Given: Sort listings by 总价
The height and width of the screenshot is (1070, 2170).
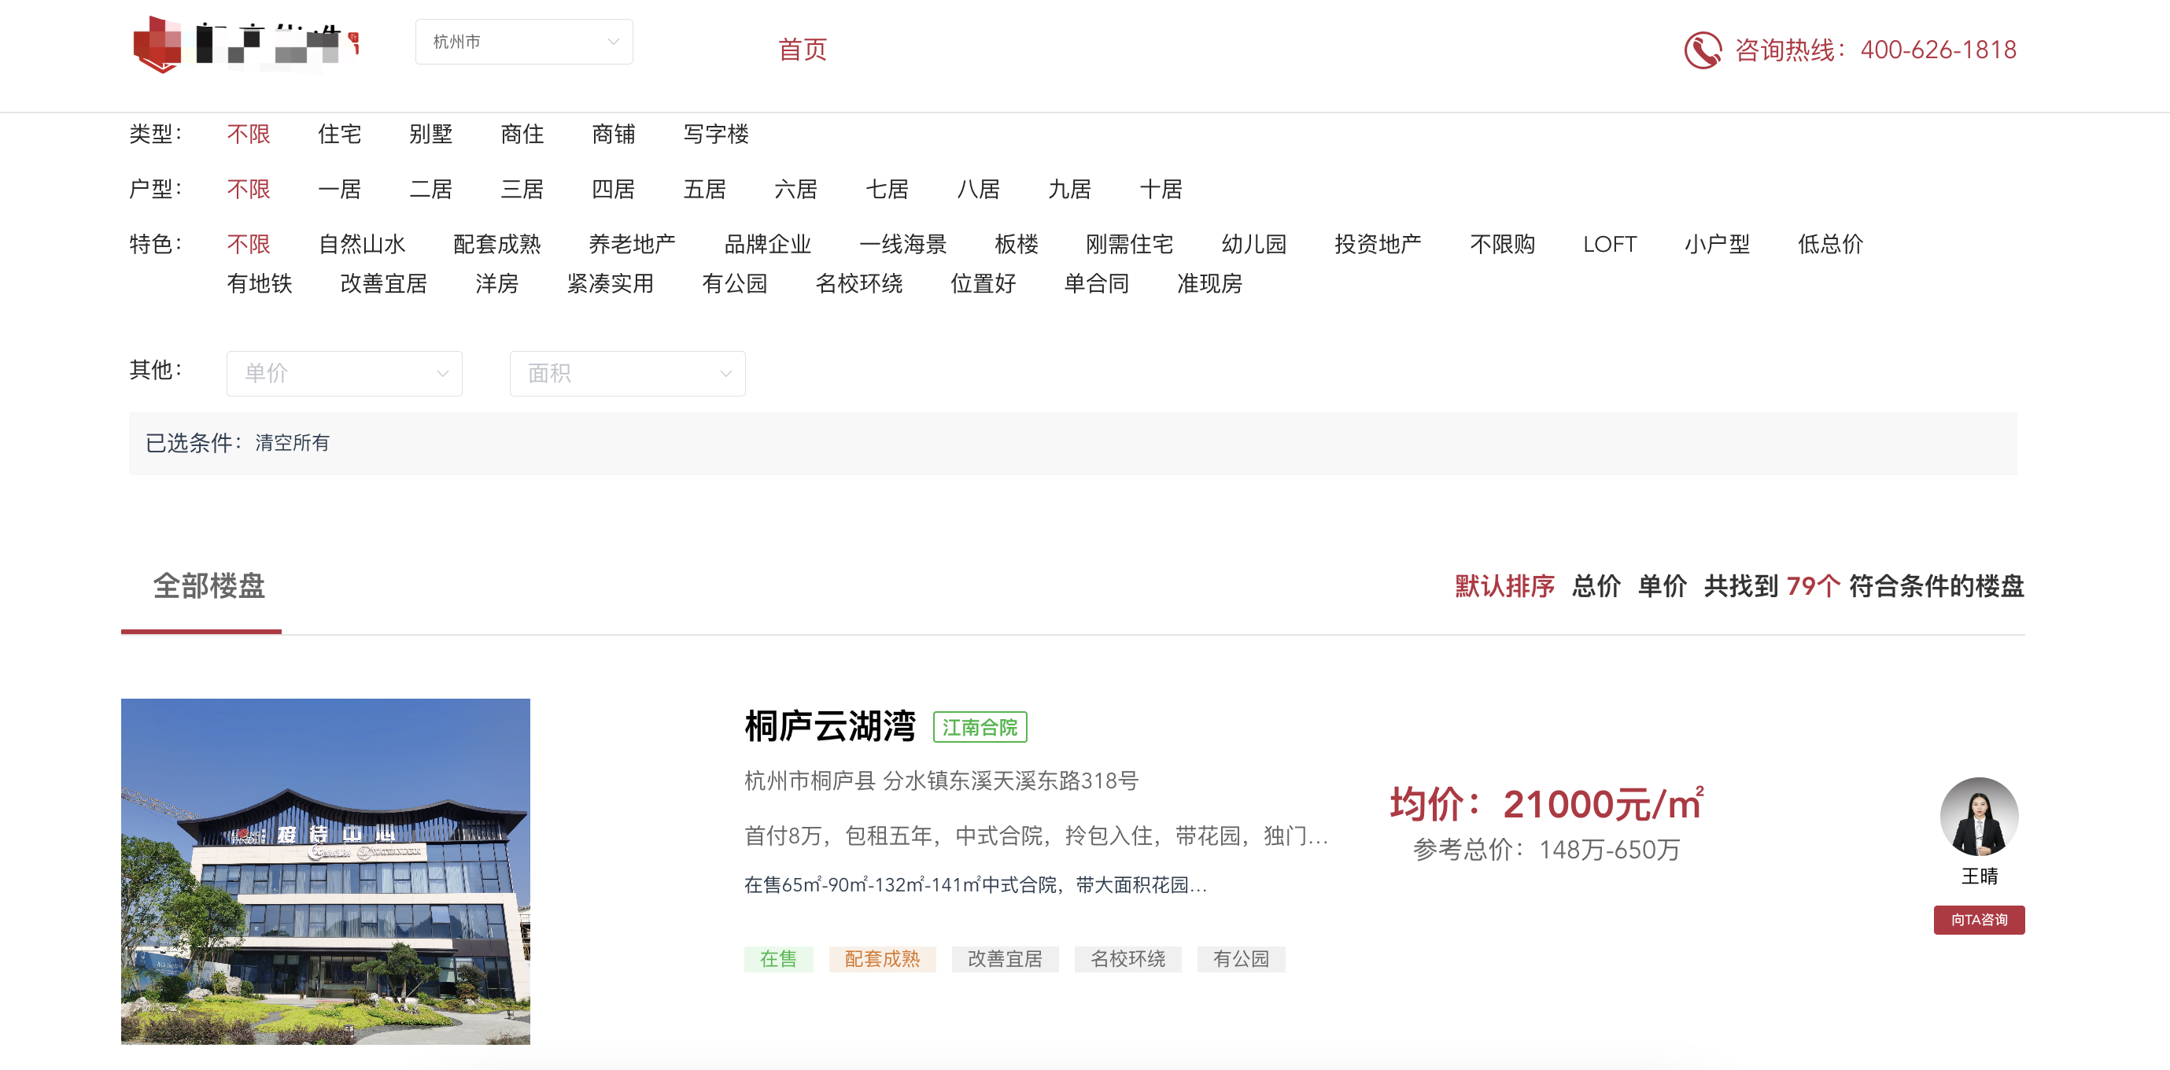Looking at the screenshot, I should tap(1595, 587).
